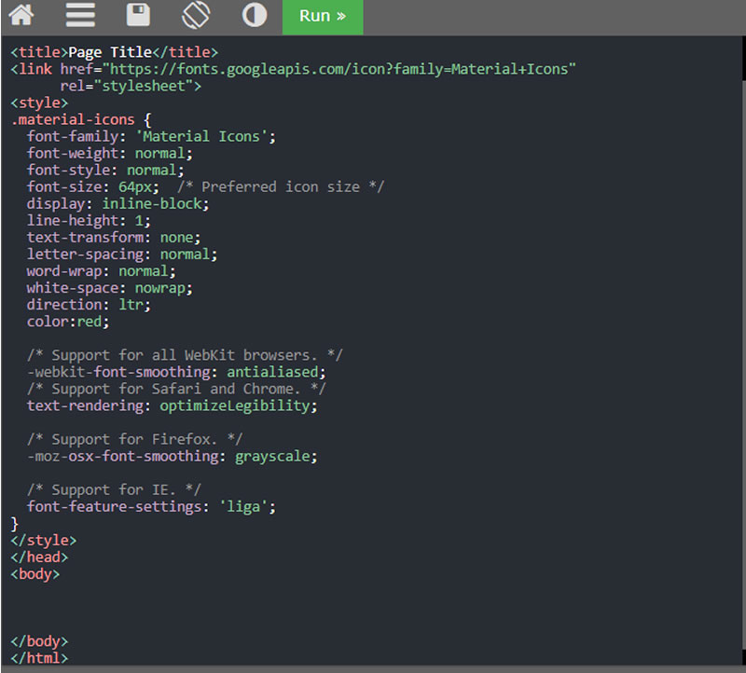Image resolution: width=746 pixels, height=673 pixels.
Task: Click the 'Support for Firefox' comment
Action: point(134,439)
